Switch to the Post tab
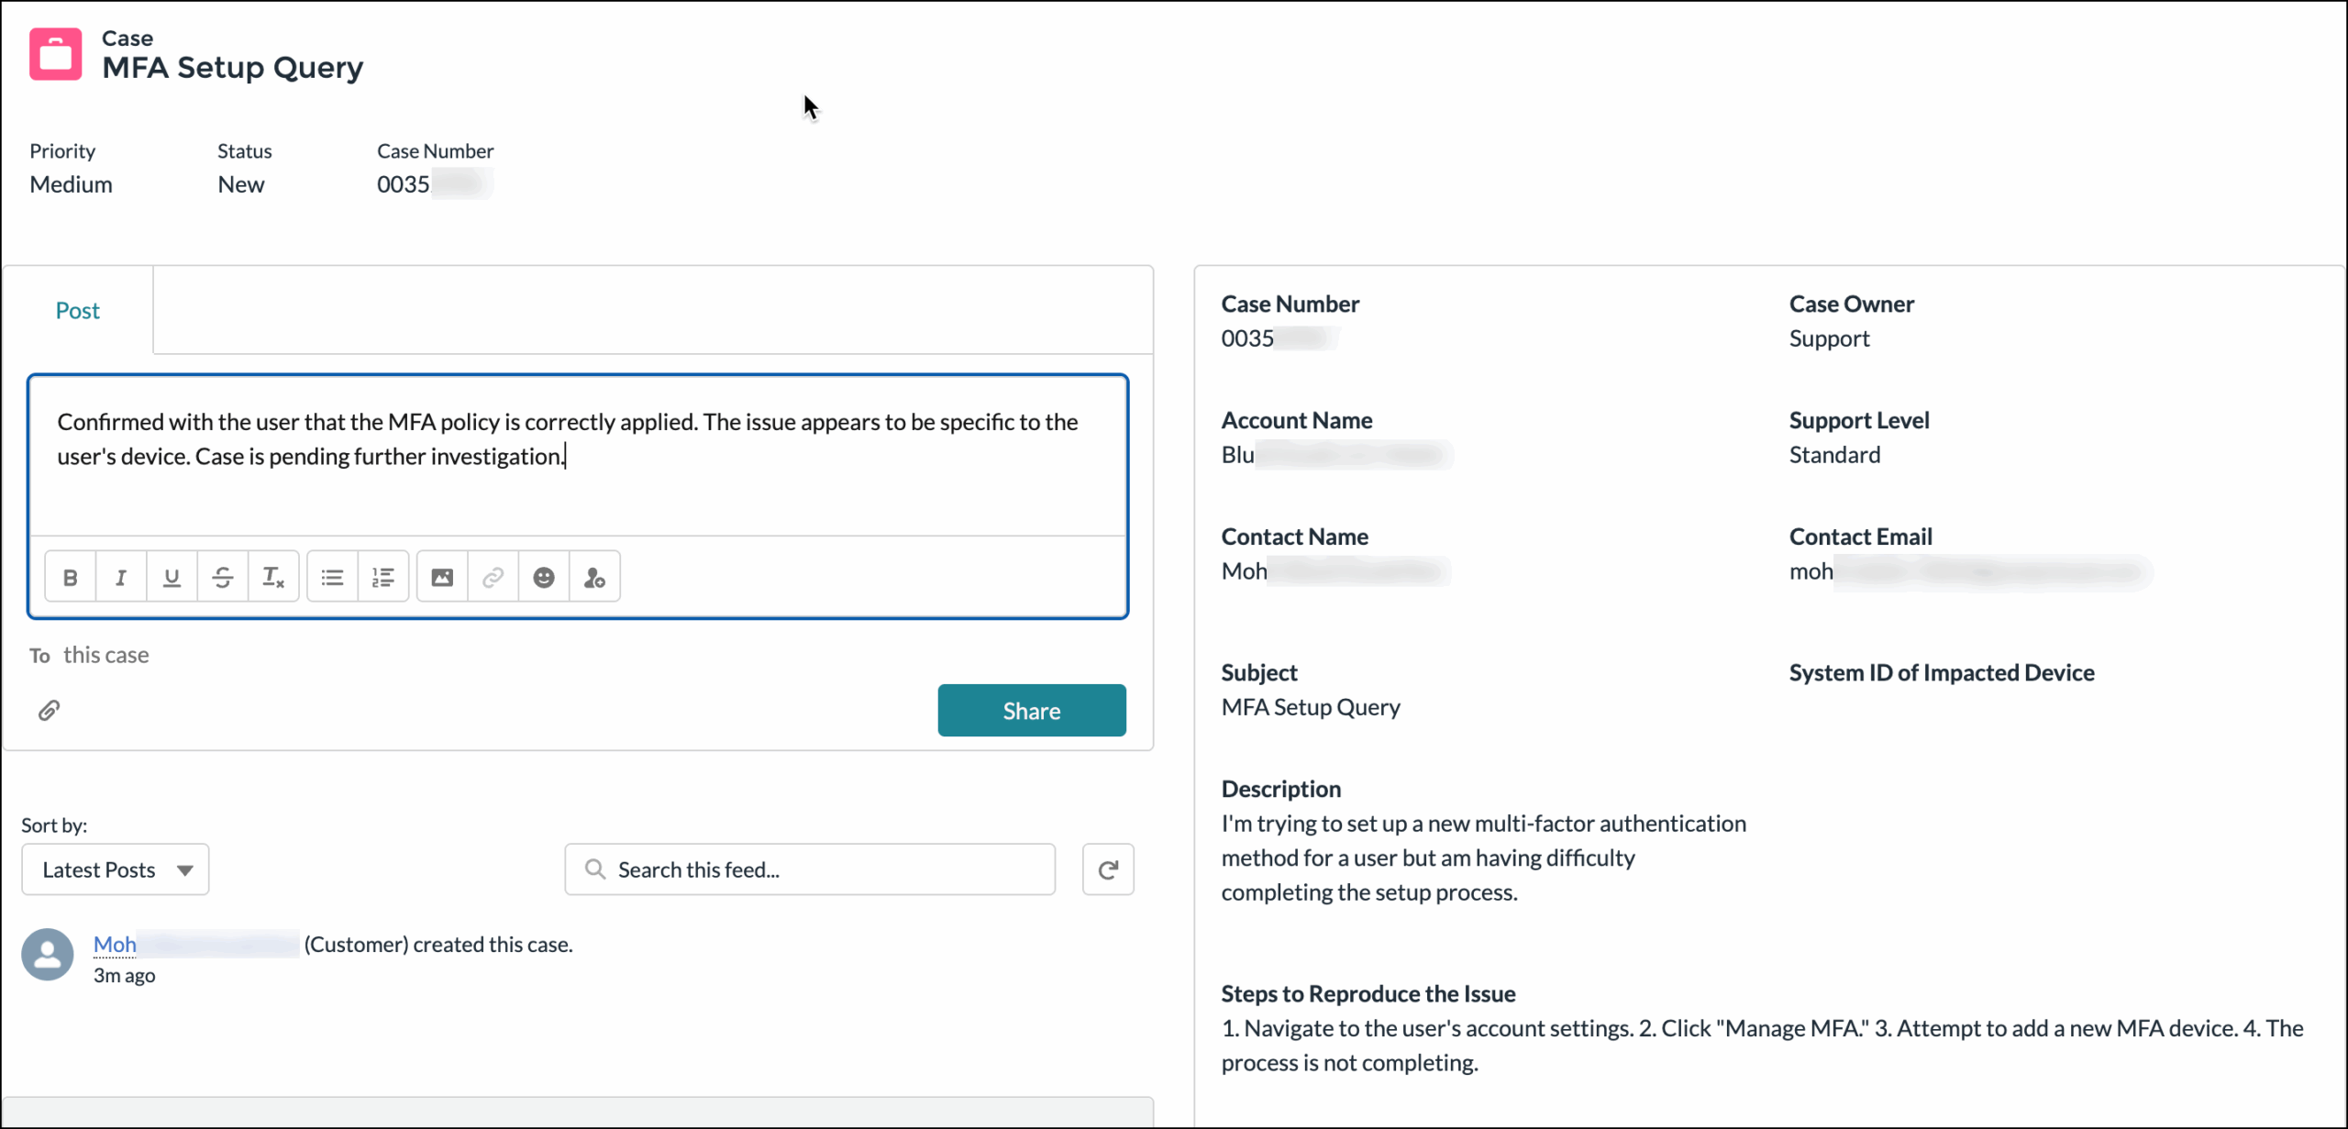 tap(77, 310)
